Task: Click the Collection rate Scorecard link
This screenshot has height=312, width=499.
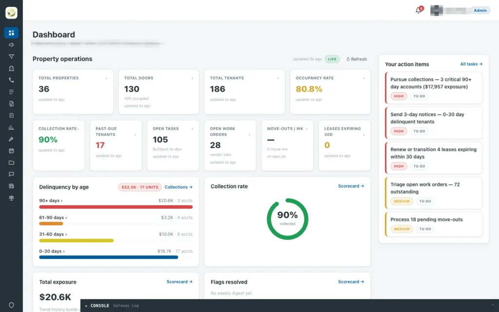Action: [x=351, y=186]
